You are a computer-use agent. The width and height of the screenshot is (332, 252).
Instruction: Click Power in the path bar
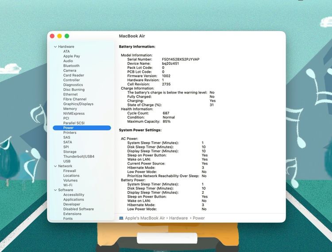click(199, 218)
